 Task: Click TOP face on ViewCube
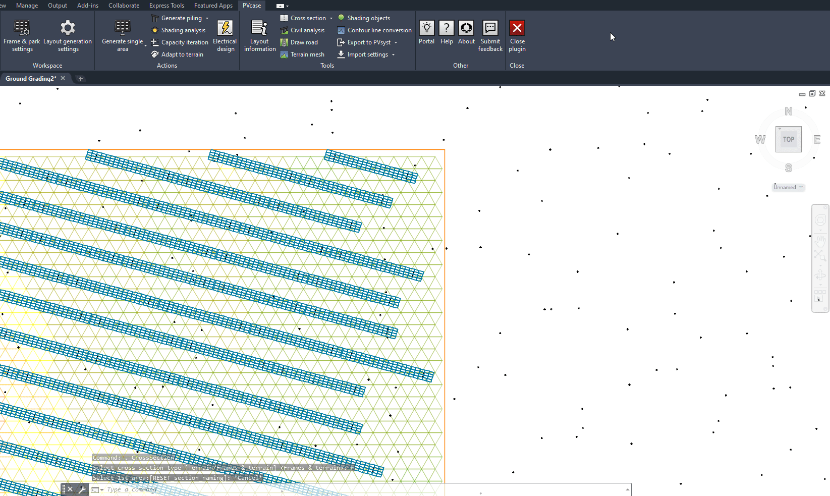[789, 139]
